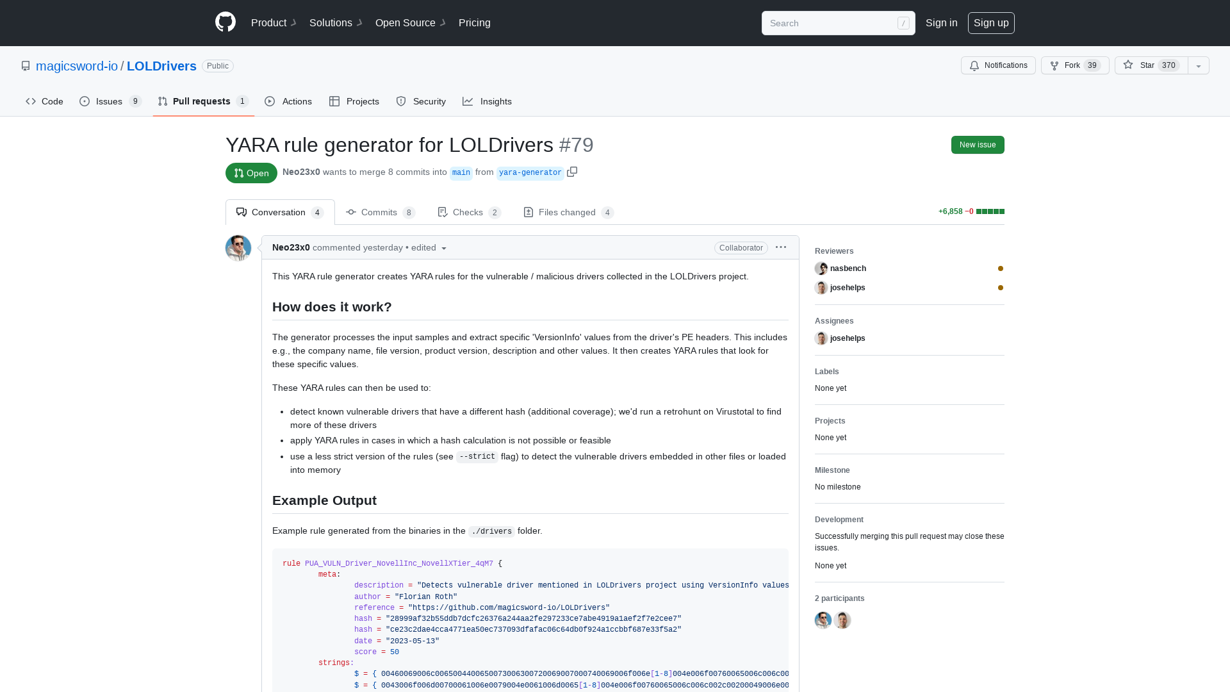Open the Projects tab
Viewport: 1230px width, 692px height.
coord(354,101)
